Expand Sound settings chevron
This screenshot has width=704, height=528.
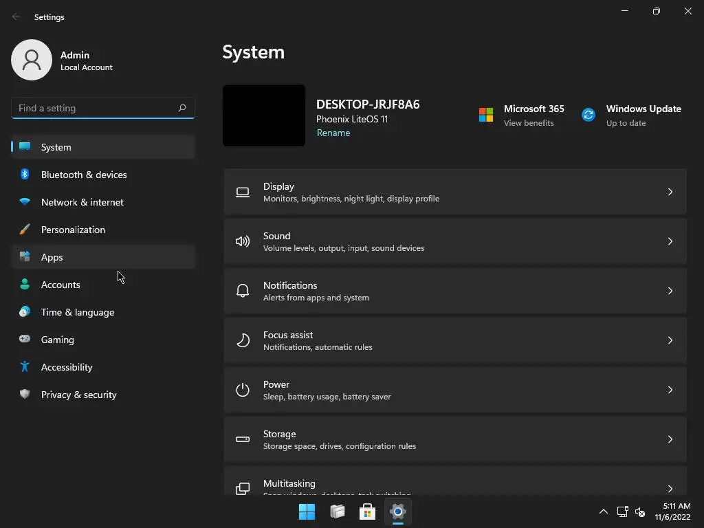pyautogui.click(x=670, y=241)
